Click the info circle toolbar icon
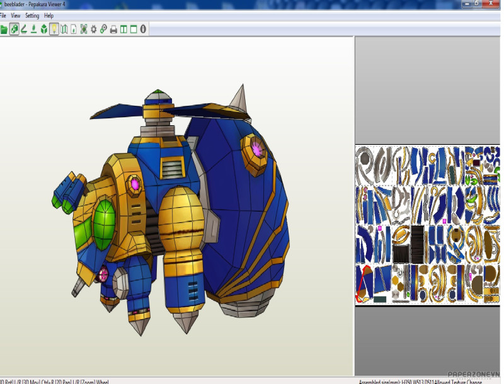This screenshot has width=504, height=384. pos(143,29)
